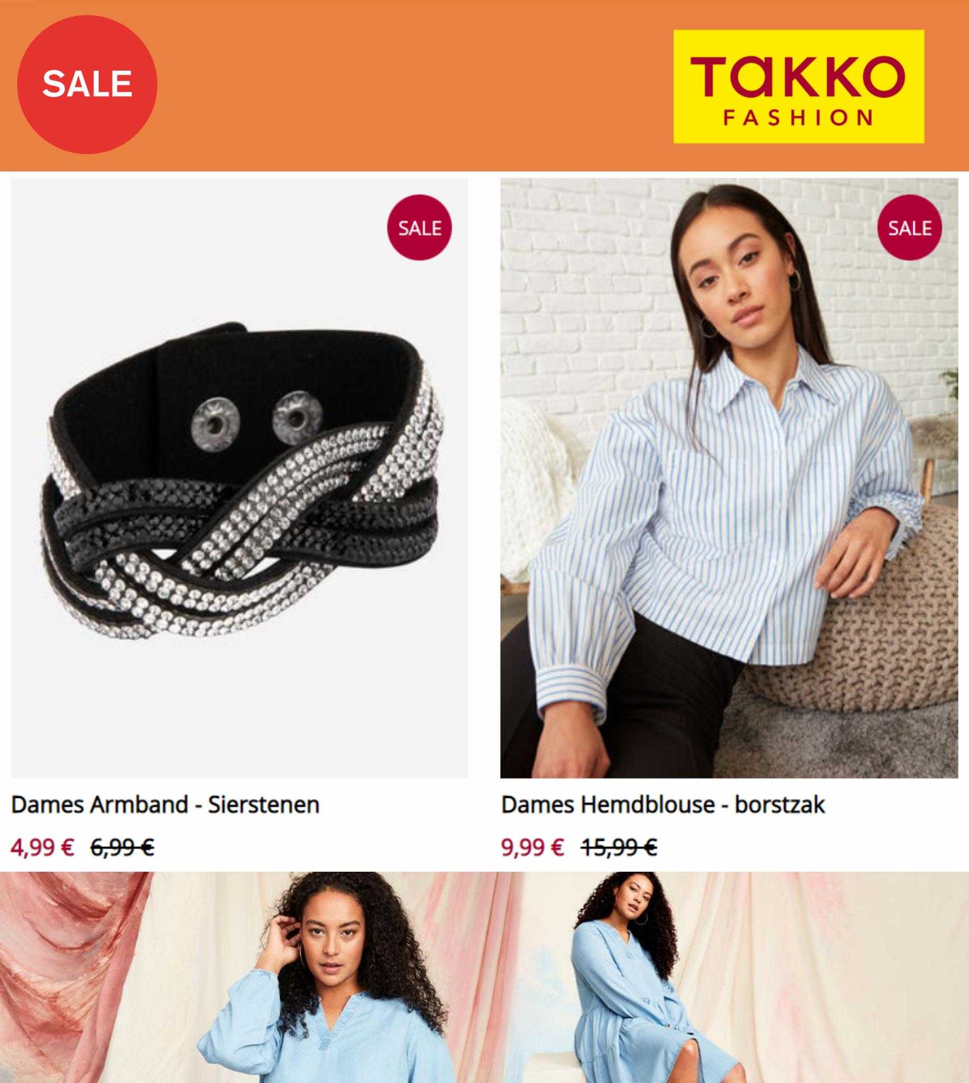Click the SALE badge on bracelet image
969x1083 pixels.
(x=419, y=228)
